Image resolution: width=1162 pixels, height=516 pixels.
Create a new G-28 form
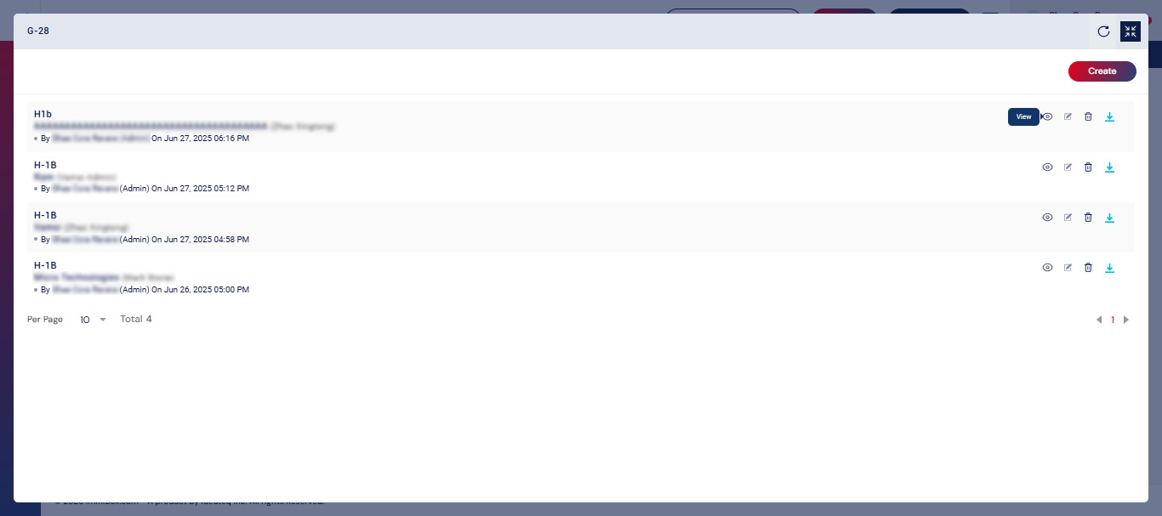(x=1102, y=71)
